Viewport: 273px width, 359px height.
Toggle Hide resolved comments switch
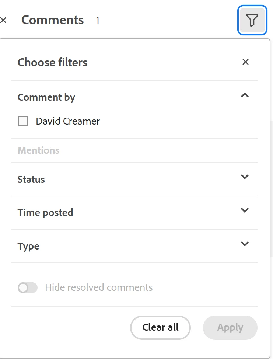(28, 287)
